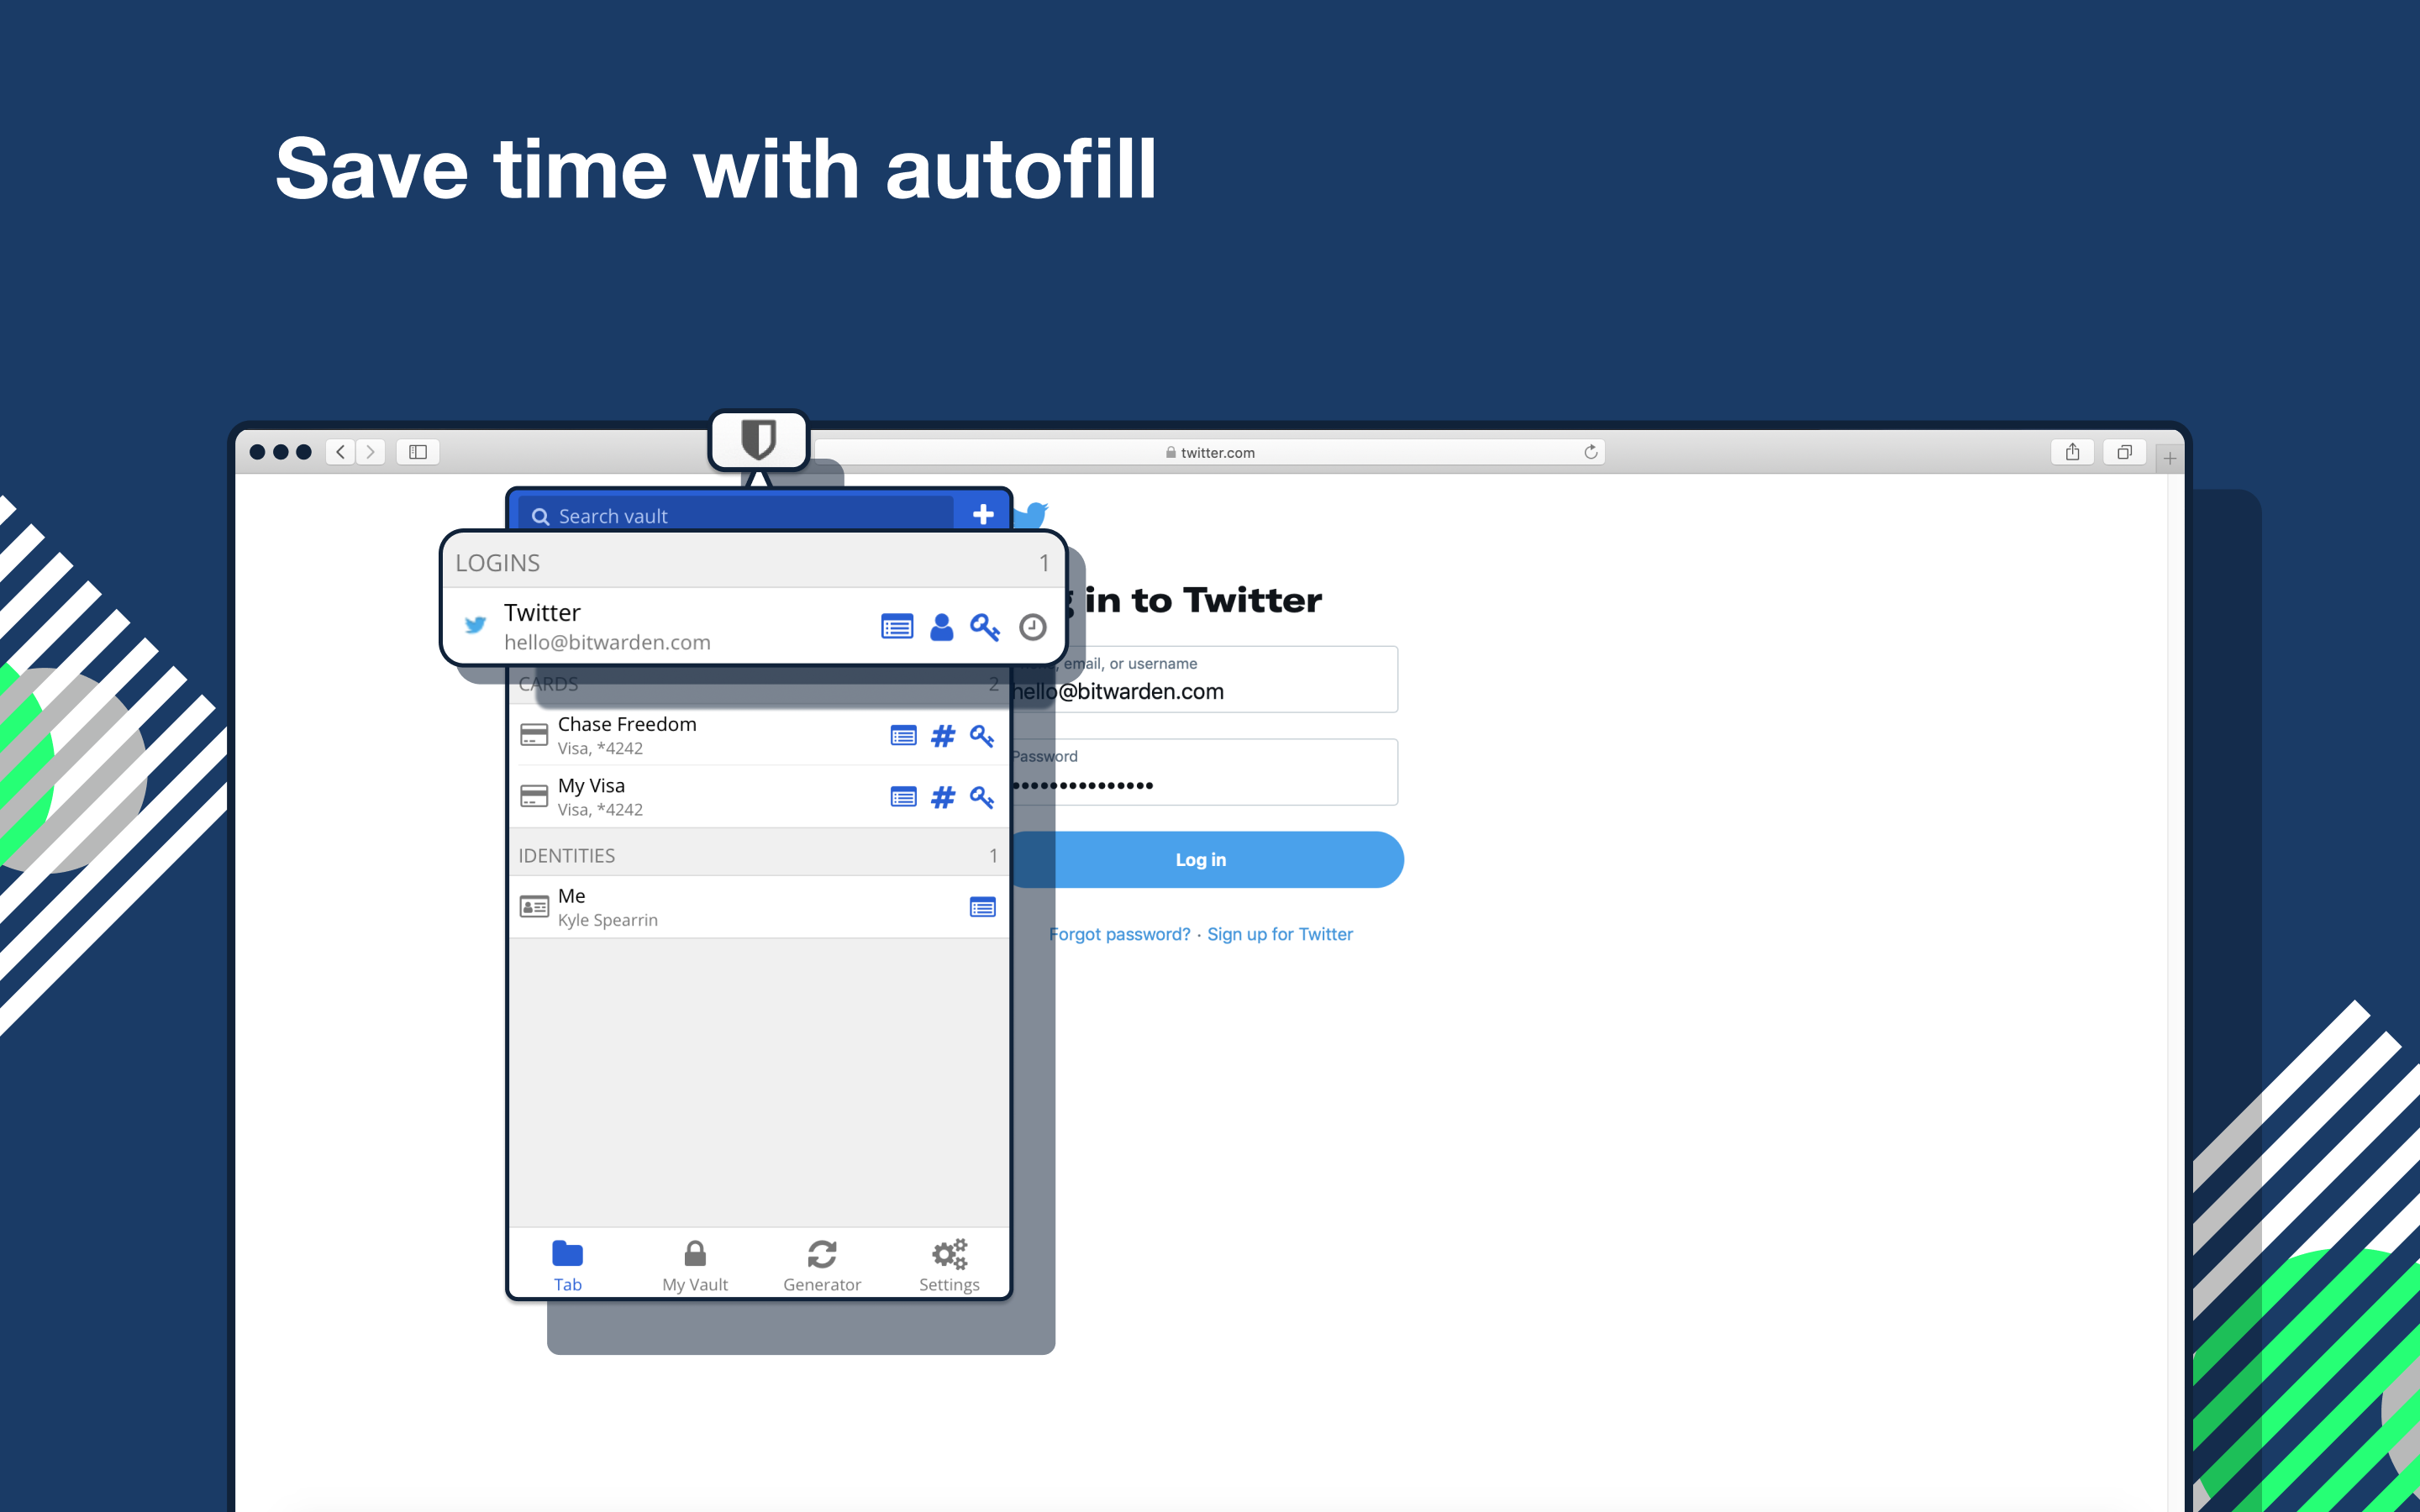Open the view icon for Twitter login
The height and width of the screenshot is (1512, 2420).
[897, 627]
